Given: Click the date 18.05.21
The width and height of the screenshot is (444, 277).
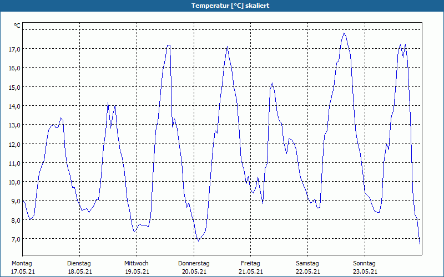Looking at the screenshot, I should click(x=80, y=271).
